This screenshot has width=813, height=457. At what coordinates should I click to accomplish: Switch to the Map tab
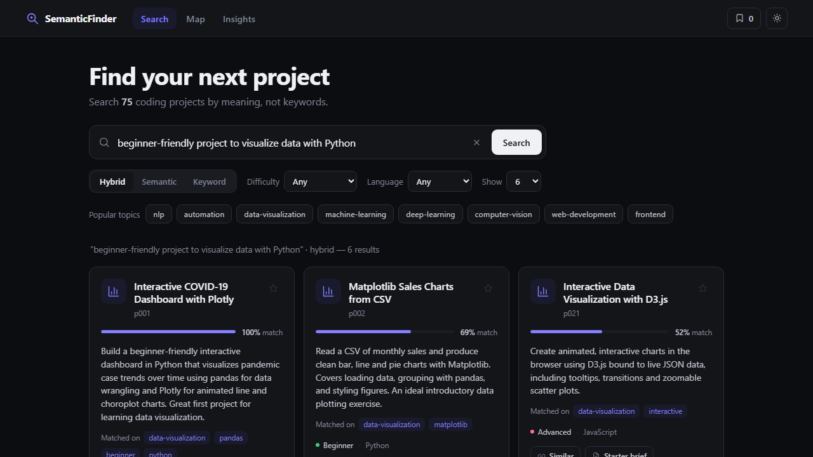tap(196, 19)
